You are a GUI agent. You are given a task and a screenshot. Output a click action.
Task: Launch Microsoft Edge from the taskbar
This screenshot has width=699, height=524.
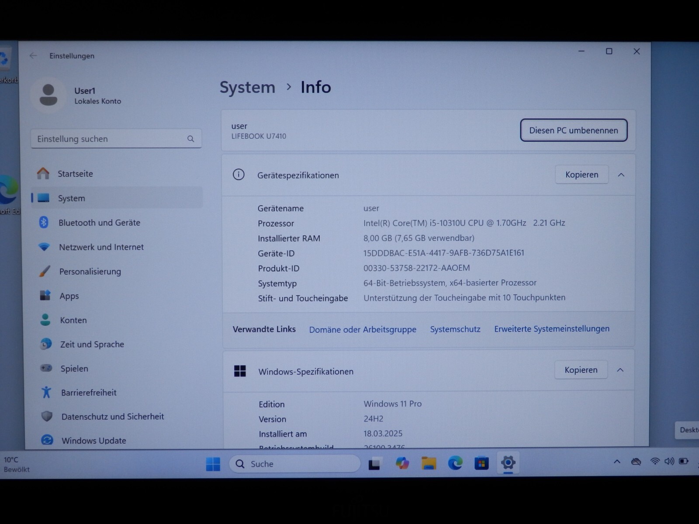pyautogui.click(x=455, y=463)
